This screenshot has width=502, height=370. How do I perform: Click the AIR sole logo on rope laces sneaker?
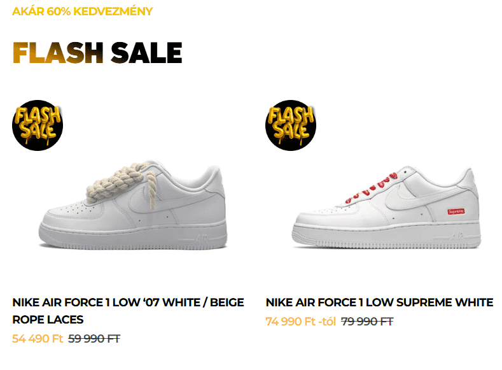tap(202, 239)
